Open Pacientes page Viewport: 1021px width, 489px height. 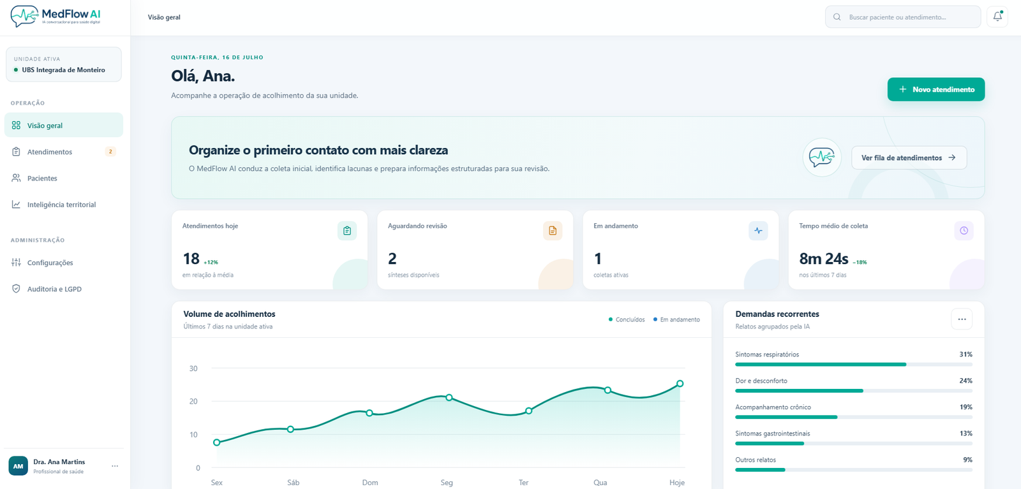[64, 178]
